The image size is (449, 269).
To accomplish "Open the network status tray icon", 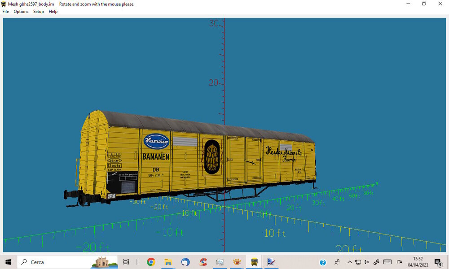I will [358, 262].
